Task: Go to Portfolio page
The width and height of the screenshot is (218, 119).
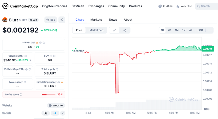Action: (x=166, y=6)
